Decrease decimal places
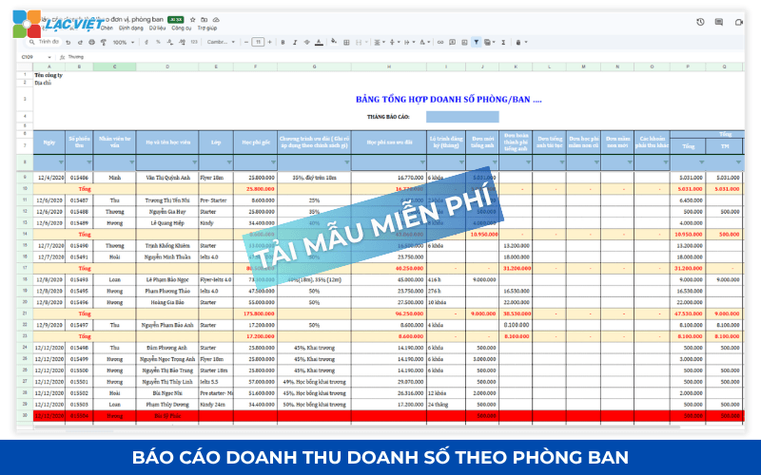This screenshot has height=475, width=761. (170, 42)
